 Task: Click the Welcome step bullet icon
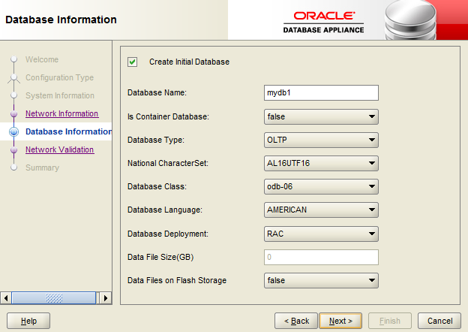click(13, 59)
